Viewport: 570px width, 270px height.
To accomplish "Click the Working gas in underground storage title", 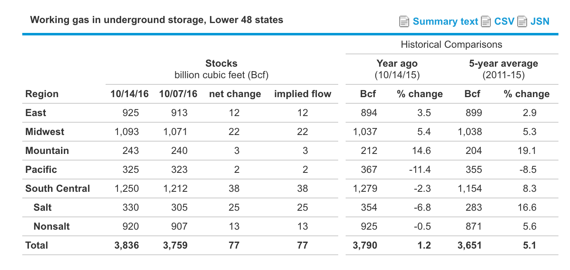I will tap(157, 19).
